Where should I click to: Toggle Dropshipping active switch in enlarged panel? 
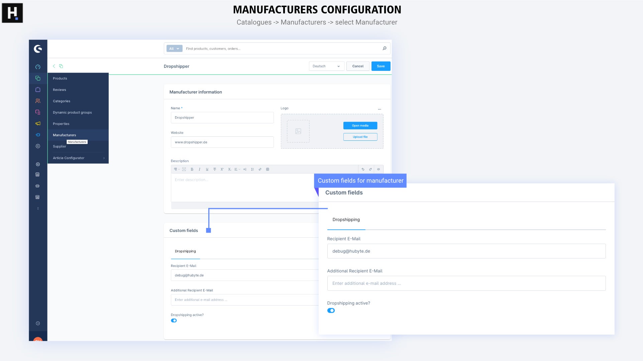tap(331, 311)
